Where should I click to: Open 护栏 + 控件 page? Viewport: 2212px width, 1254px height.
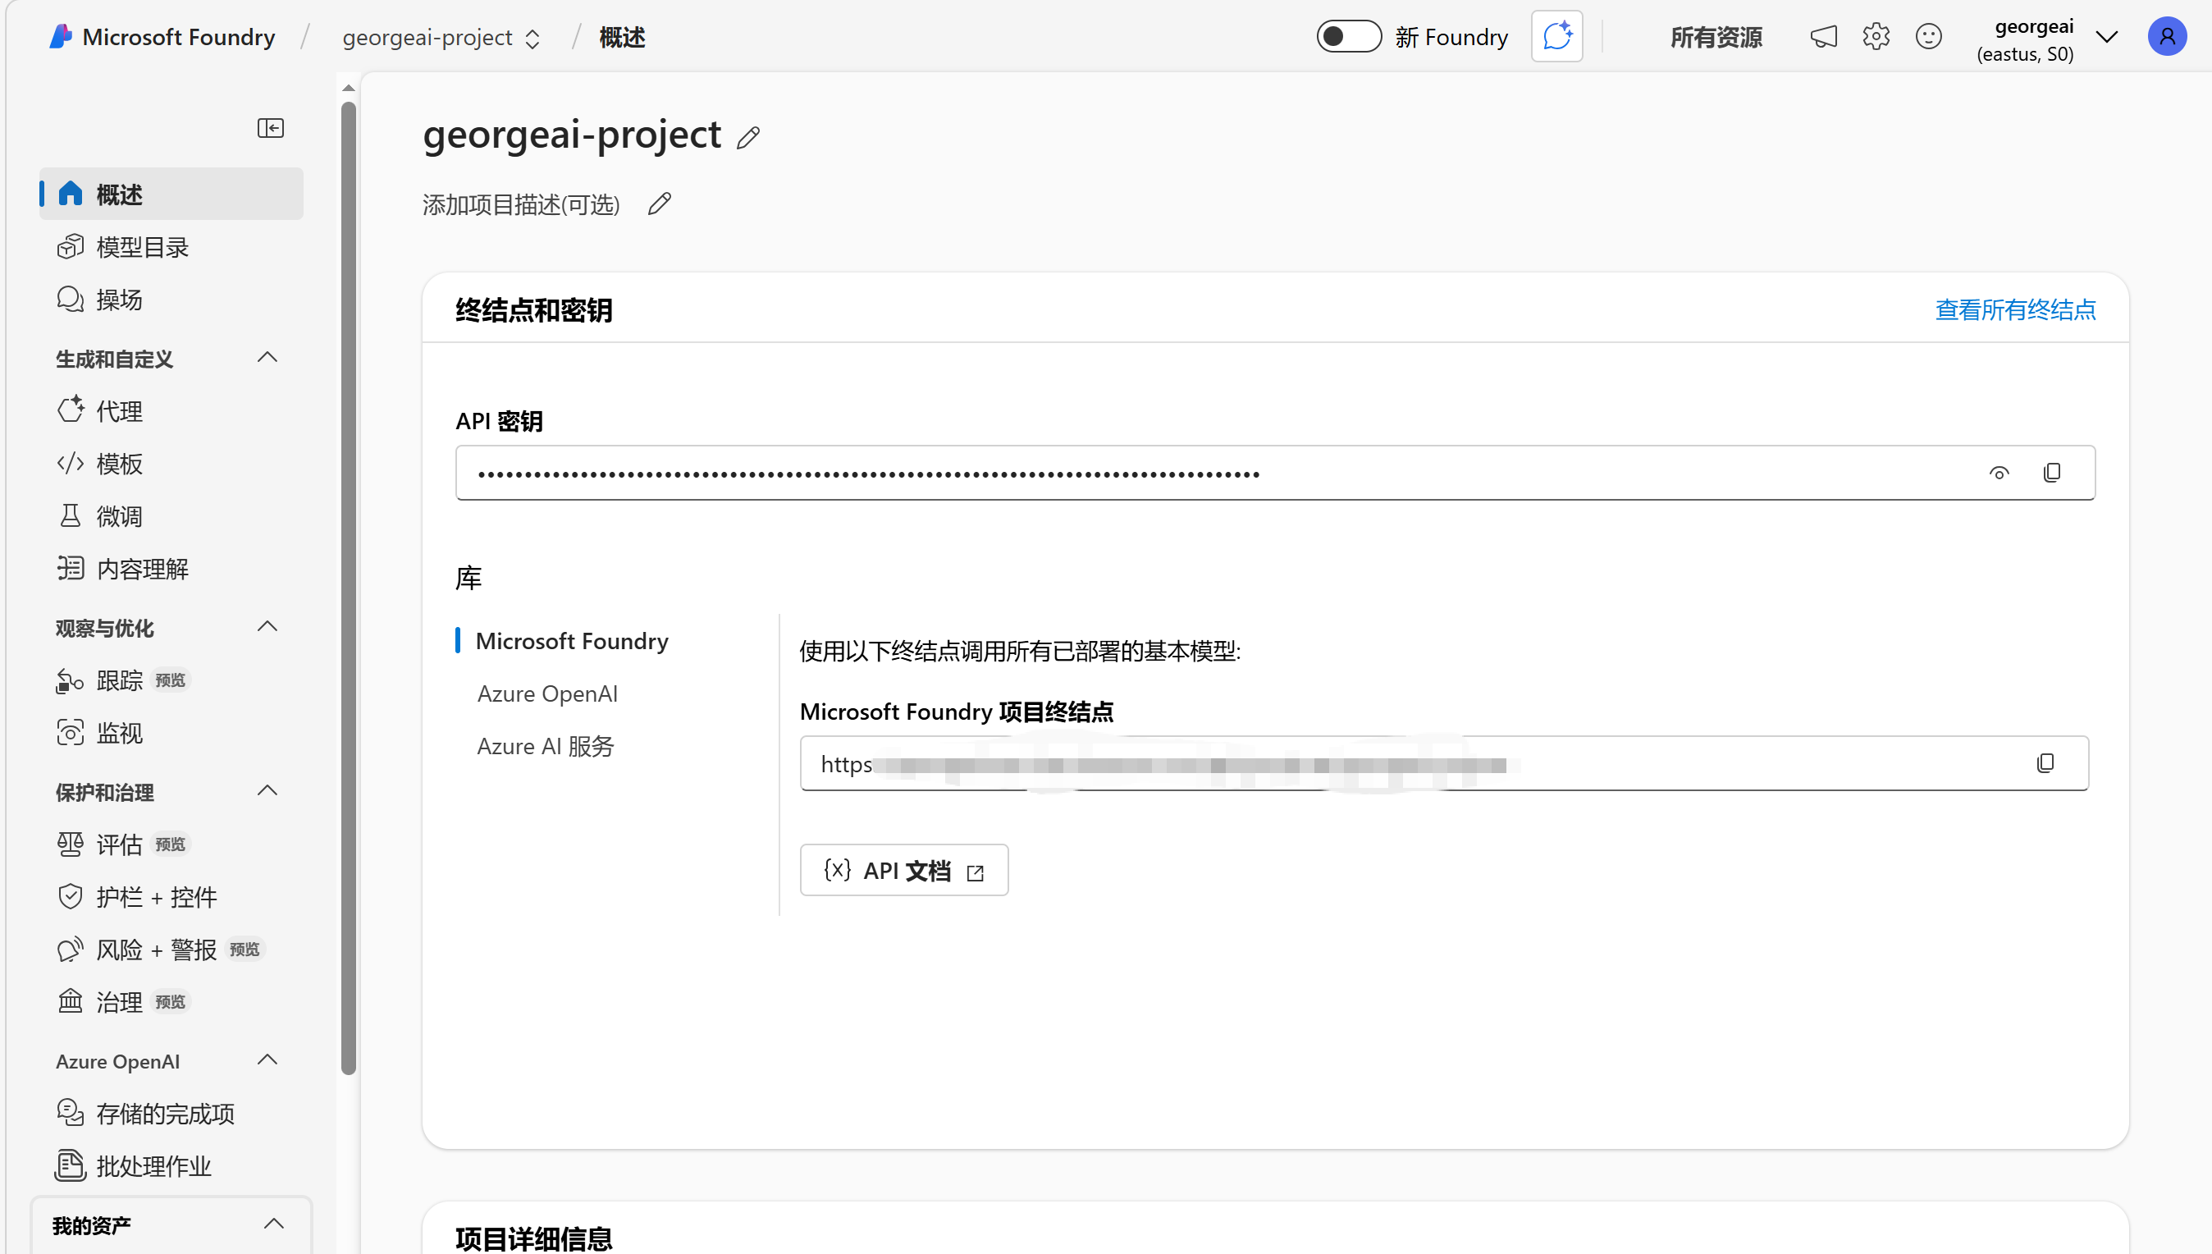[x=171, y=898]
